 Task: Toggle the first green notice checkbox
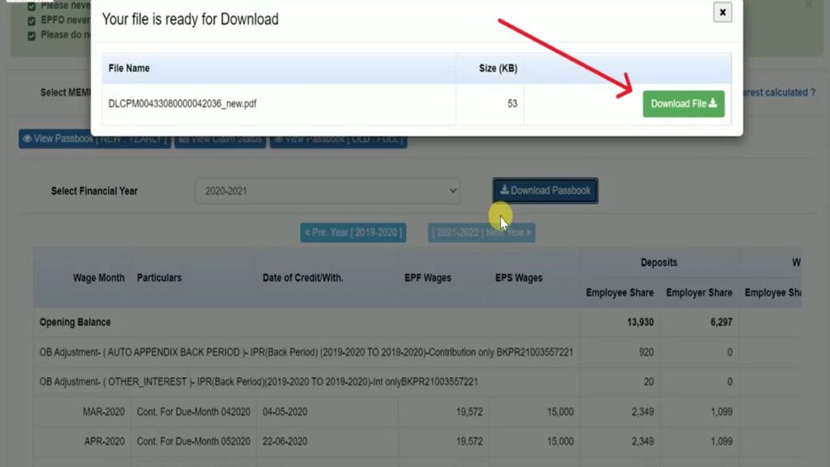click(x=32, y=6)
